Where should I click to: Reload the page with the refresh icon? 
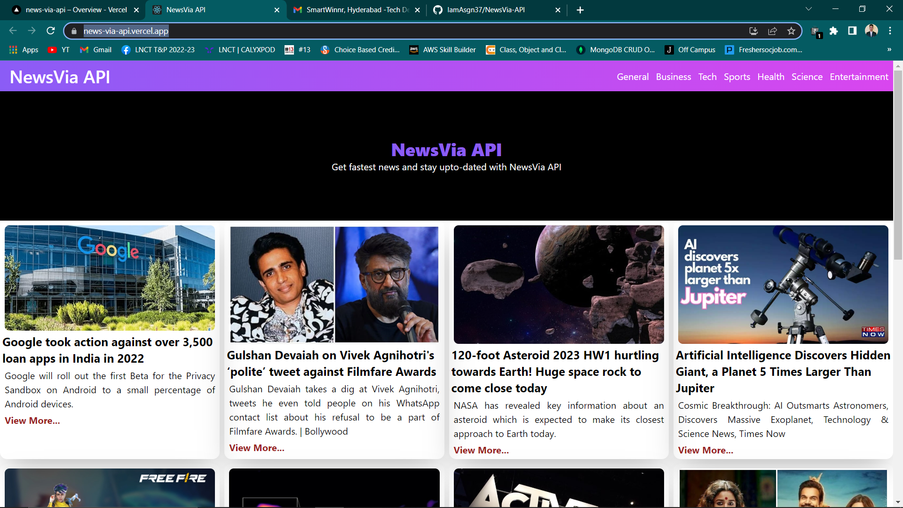click(x=51, y=31)
